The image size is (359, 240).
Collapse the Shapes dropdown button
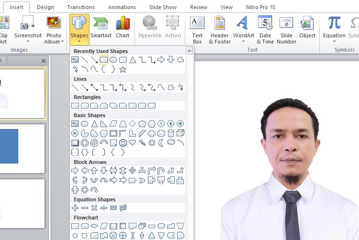(x=79, y=29)
